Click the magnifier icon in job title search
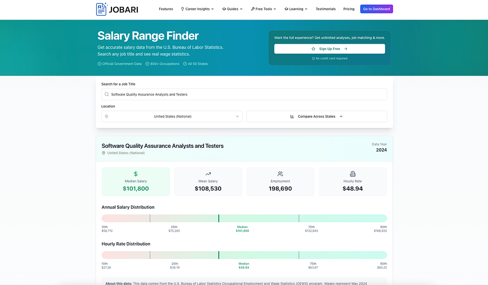488x285 pixels. pyautogui.click(x=107, y=95)
